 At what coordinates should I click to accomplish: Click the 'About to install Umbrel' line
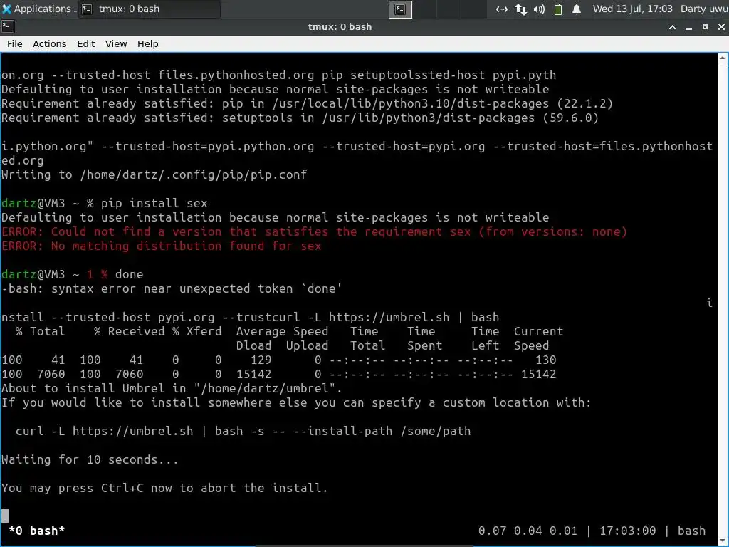pyautogui.click(x=172, y=388)
